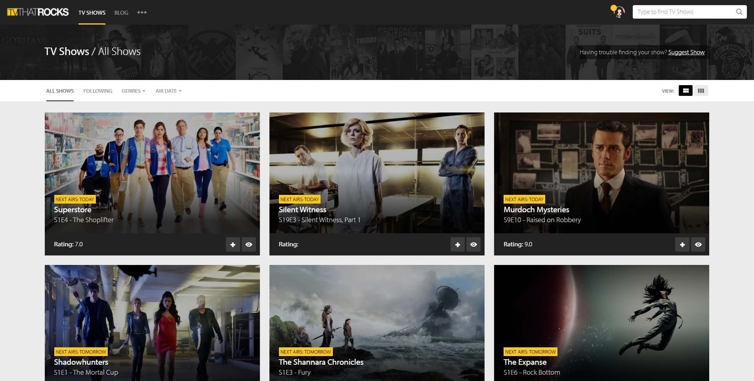Add Superstore with the plus button

[233, 244]
